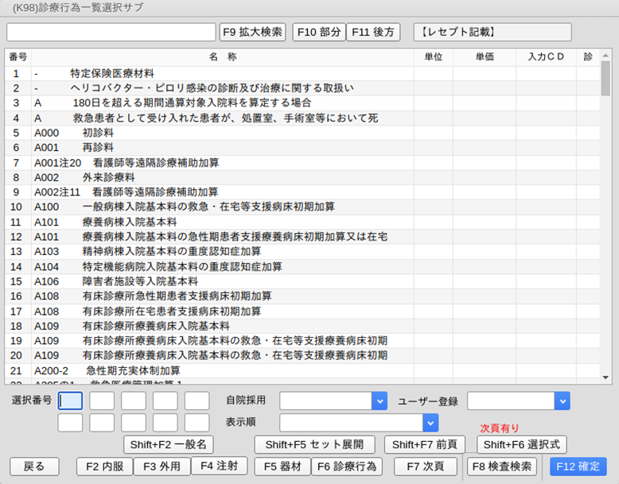Switch to F2 内服 category
The height and width of the screenshot is (484, 619).
pos(104,467)
